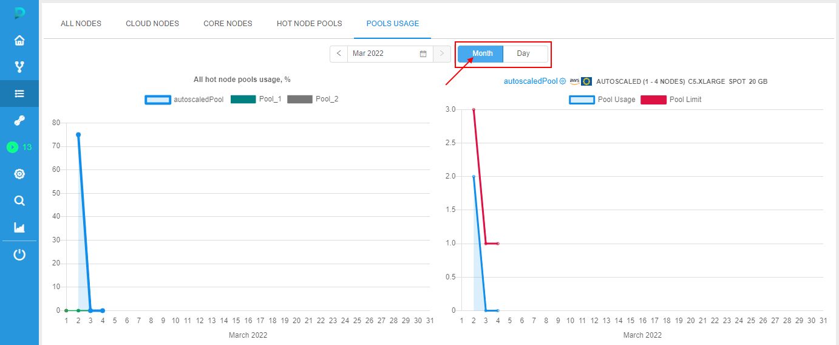839x345 pixels.
Task: Click the 'SPOT' price type label
Action: (x=737, y=81)
